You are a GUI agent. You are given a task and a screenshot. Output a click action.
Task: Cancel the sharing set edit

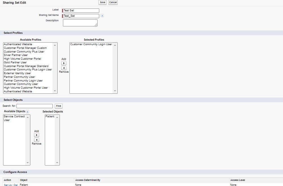tap(113, 2)
